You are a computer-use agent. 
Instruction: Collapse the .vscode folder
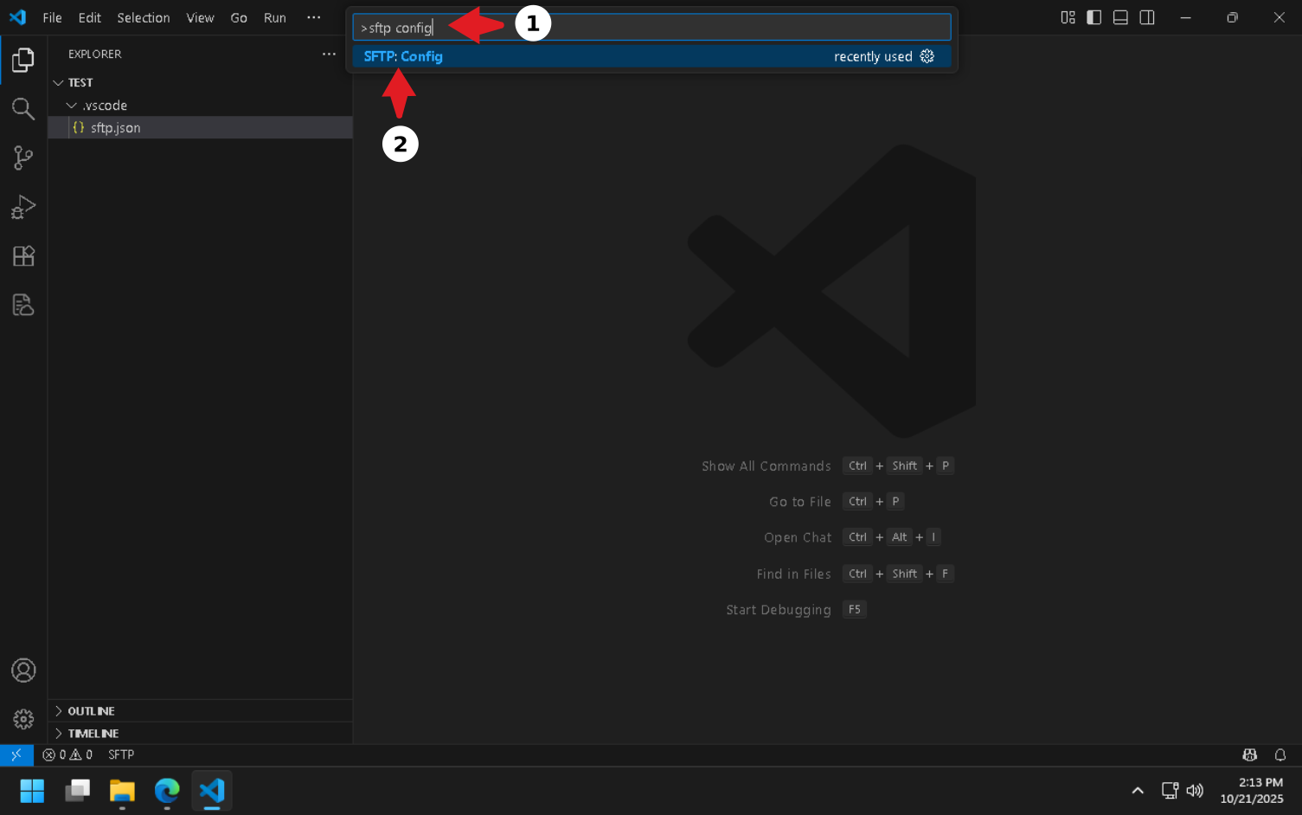(72, 106)
